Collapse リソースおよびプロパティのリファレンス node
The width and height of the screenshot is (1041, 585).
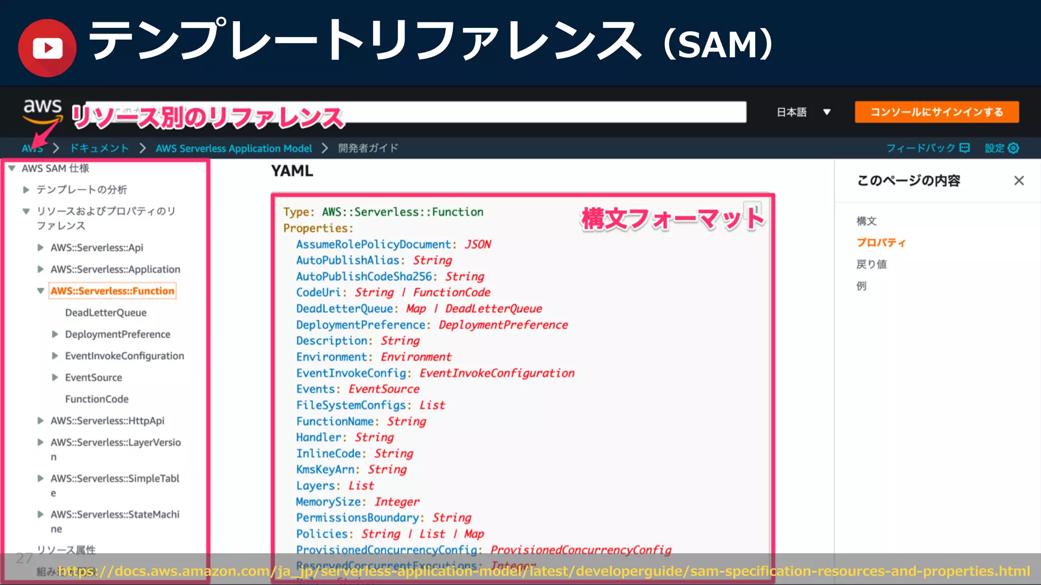pos(26,211)
